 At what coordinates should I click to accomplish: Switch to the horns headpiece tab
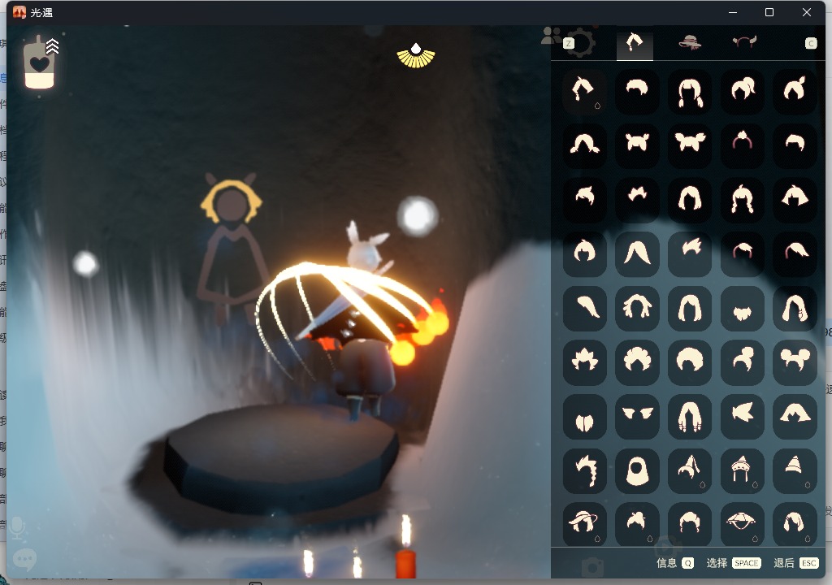point(744,41)
